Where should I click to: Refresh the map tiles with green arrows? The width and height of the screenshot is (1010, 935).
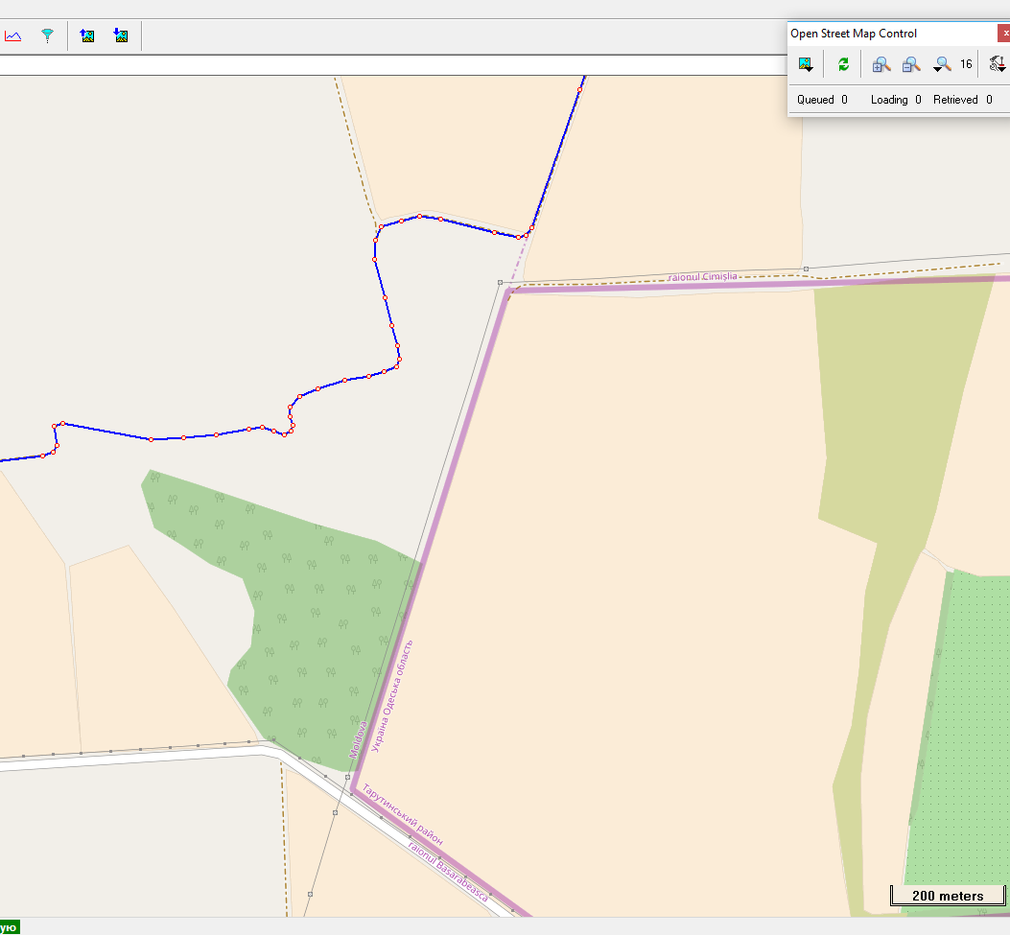point(843,64)
